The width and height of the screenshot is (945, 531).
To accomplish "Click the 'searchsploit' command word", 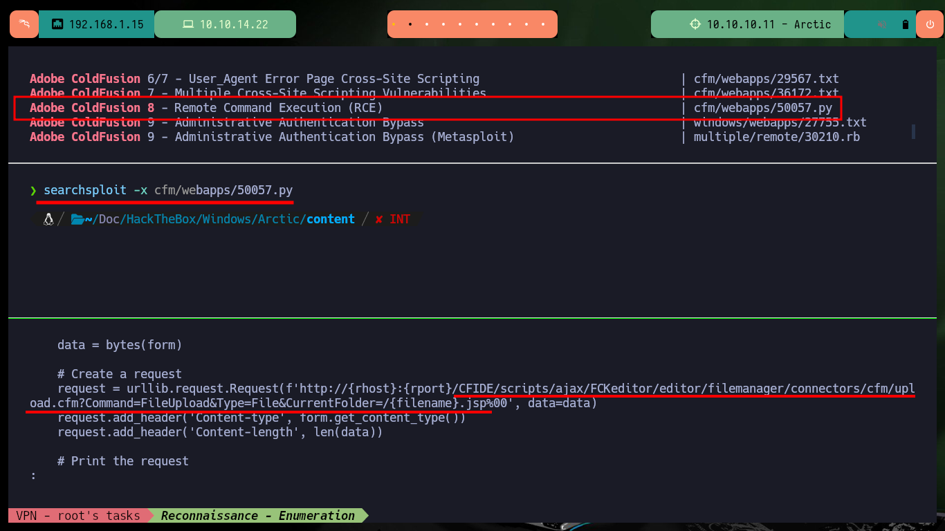I will pyautogui.click(x=85, y=190).
